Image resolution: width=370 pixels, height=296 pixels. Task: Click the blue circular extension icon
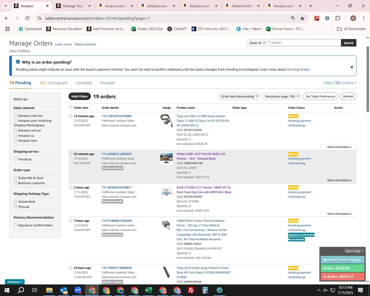327,18
